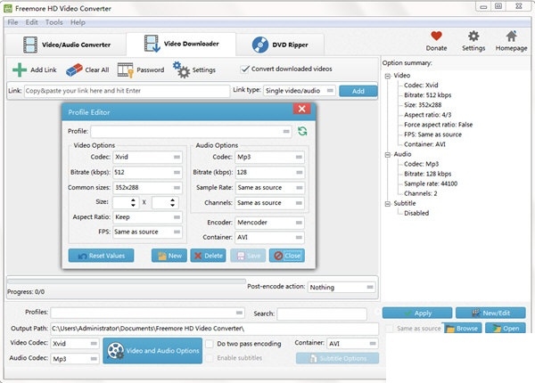535x383 pixels.
Task: Click the Add Link plus icon
Action: click(20, 69)
